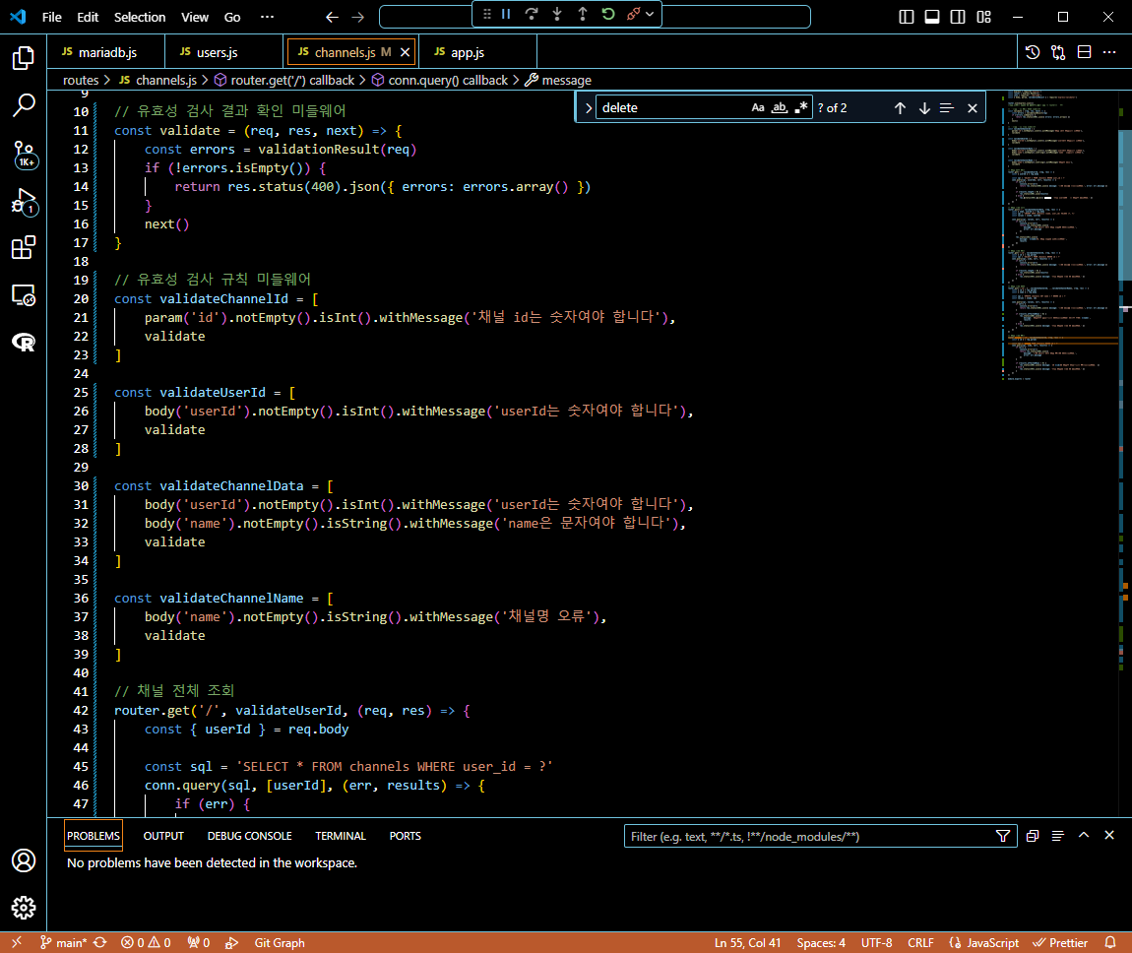Toggle problems view as table/tree

(x=1057, y=836)
